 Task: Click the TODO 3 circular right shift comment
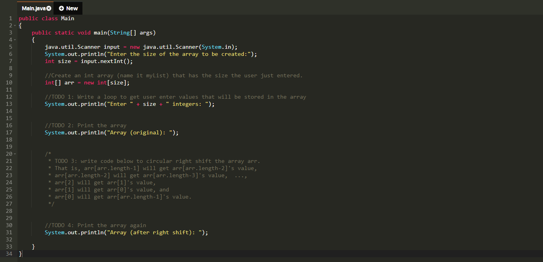[154, 161]
